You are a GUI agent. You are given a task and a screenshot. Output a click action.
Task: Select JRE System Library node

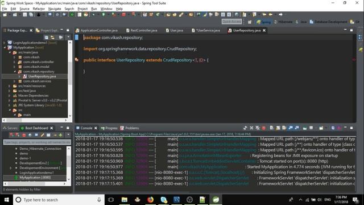(37, 105)
